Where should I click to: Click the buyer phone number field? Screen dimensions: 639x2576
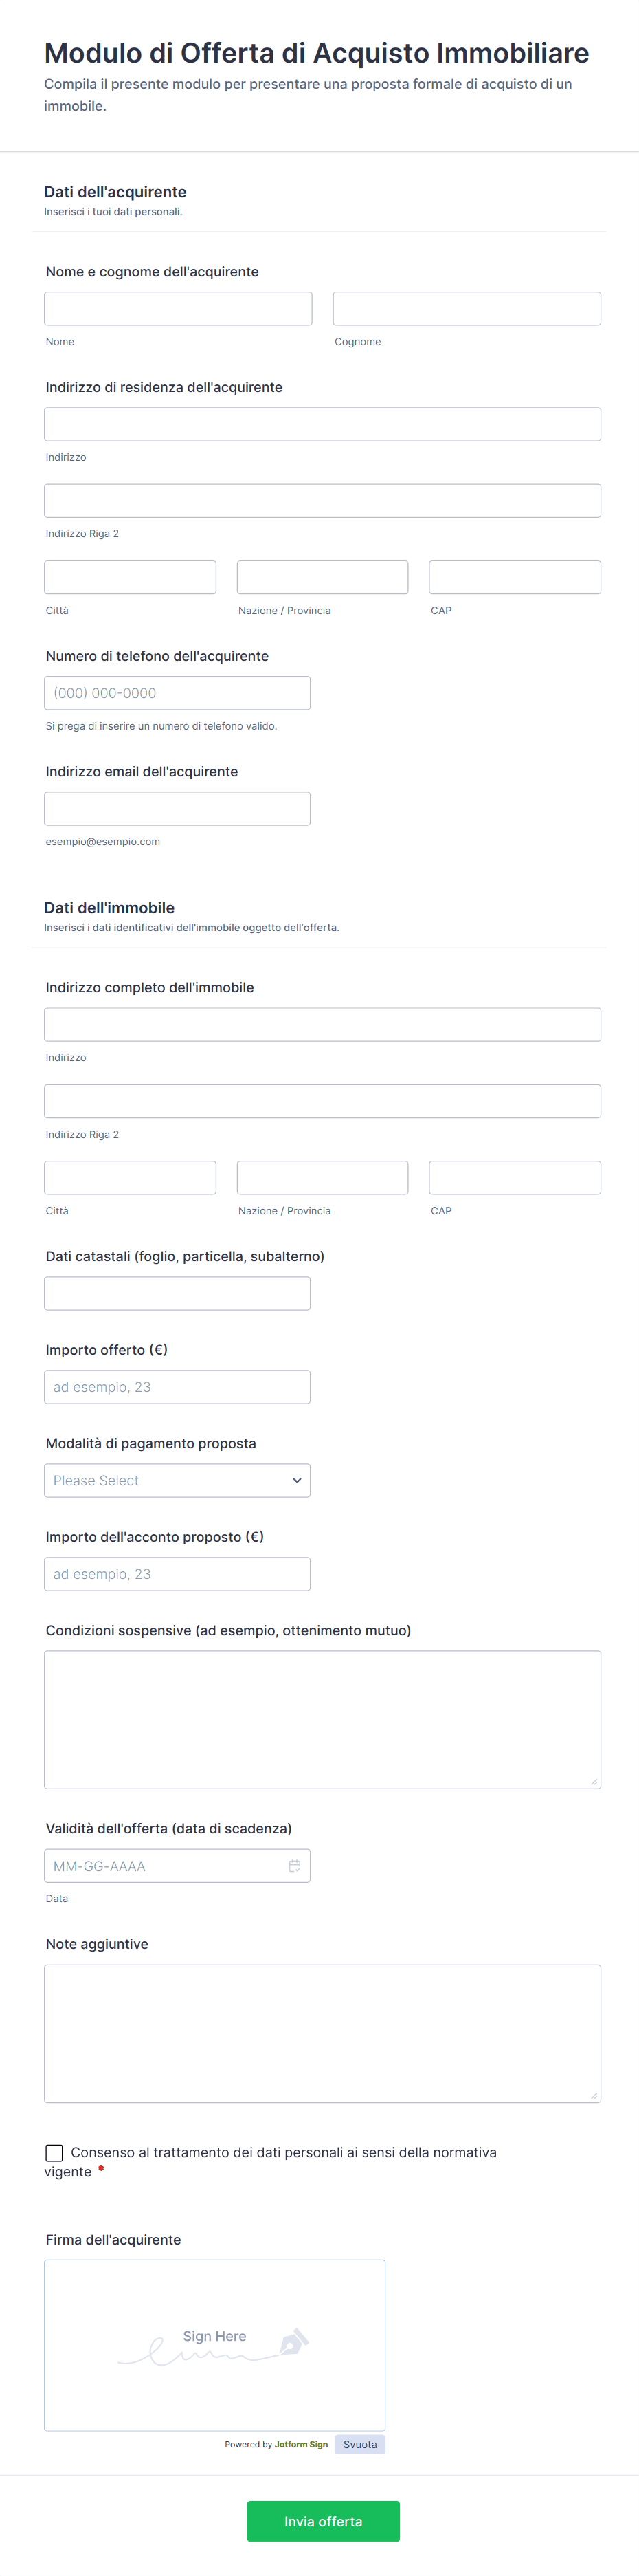coord(177,693)
